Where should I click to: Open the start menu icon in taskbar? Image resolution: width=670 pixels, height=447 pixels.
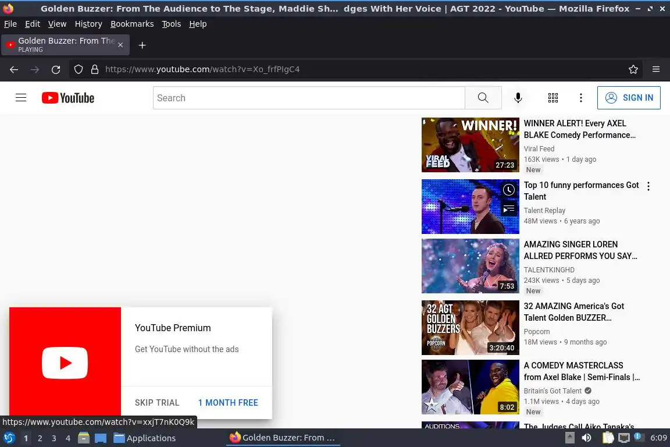[9, 438]
